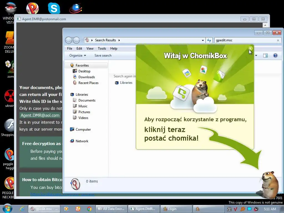Open the Edit menu
Screen dimensions: 284x213
[x=79, y=48]
